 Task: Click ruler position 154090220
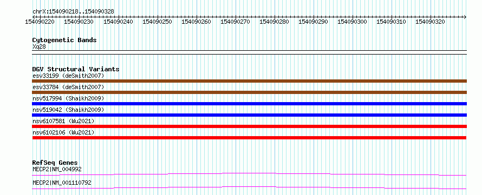click(40, 22)
